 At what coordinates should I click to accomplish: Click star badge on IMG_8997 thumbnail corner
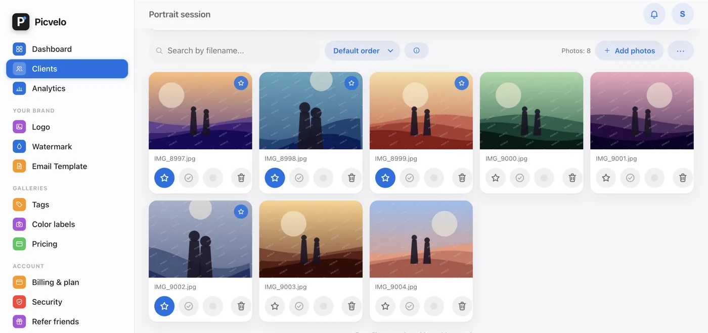(x=241, y=83)
